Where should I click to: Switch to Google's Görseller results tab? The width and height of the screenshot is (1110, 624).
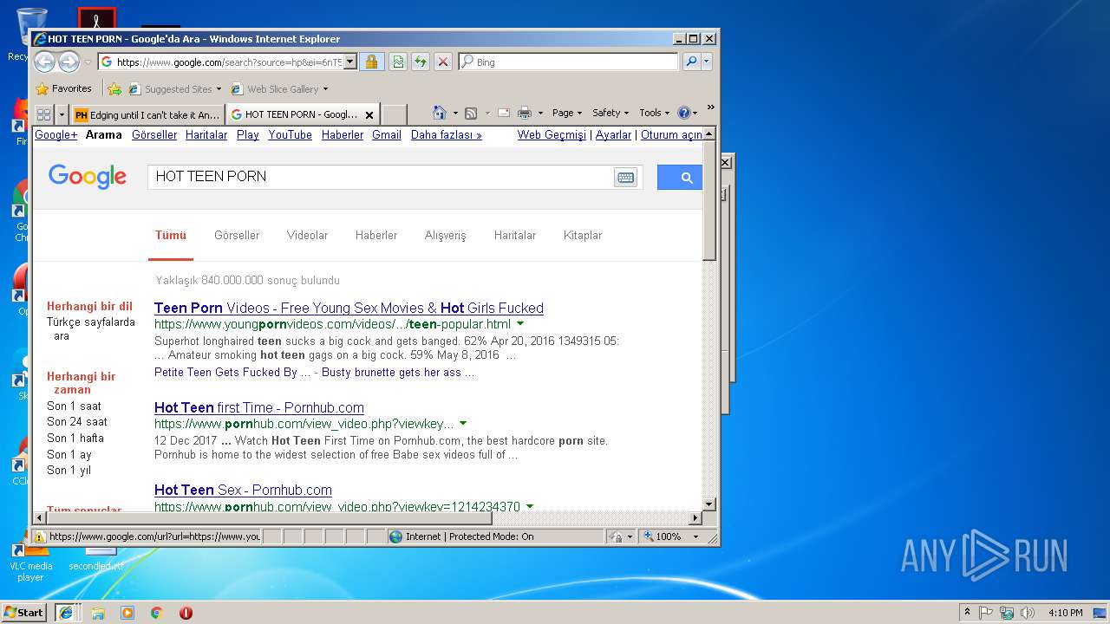click(x=237, y=235)
